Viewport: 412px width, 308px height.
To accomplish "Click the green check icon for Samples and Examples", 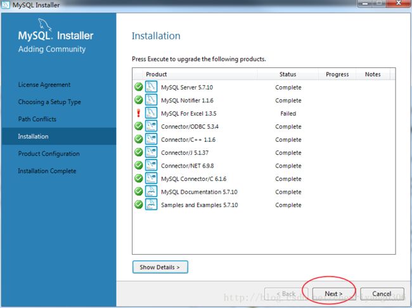I will point(138,204).
